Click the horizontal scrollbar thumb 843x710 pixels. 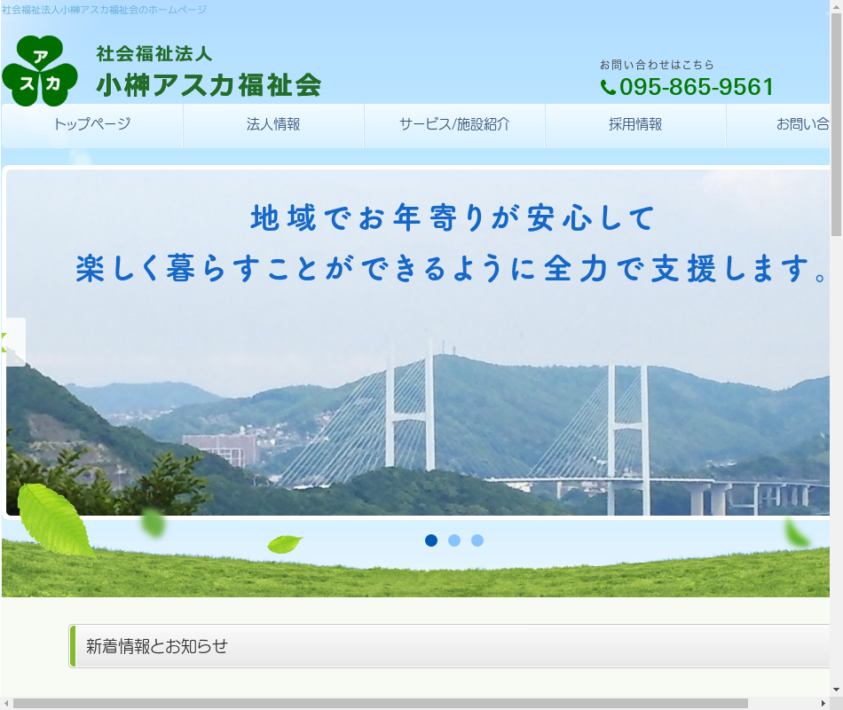(382, 703)
